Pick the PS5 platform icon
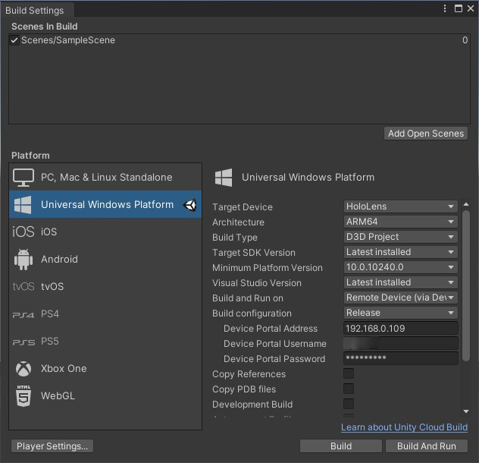Screen dimensions: 479x463 [23, 342]
